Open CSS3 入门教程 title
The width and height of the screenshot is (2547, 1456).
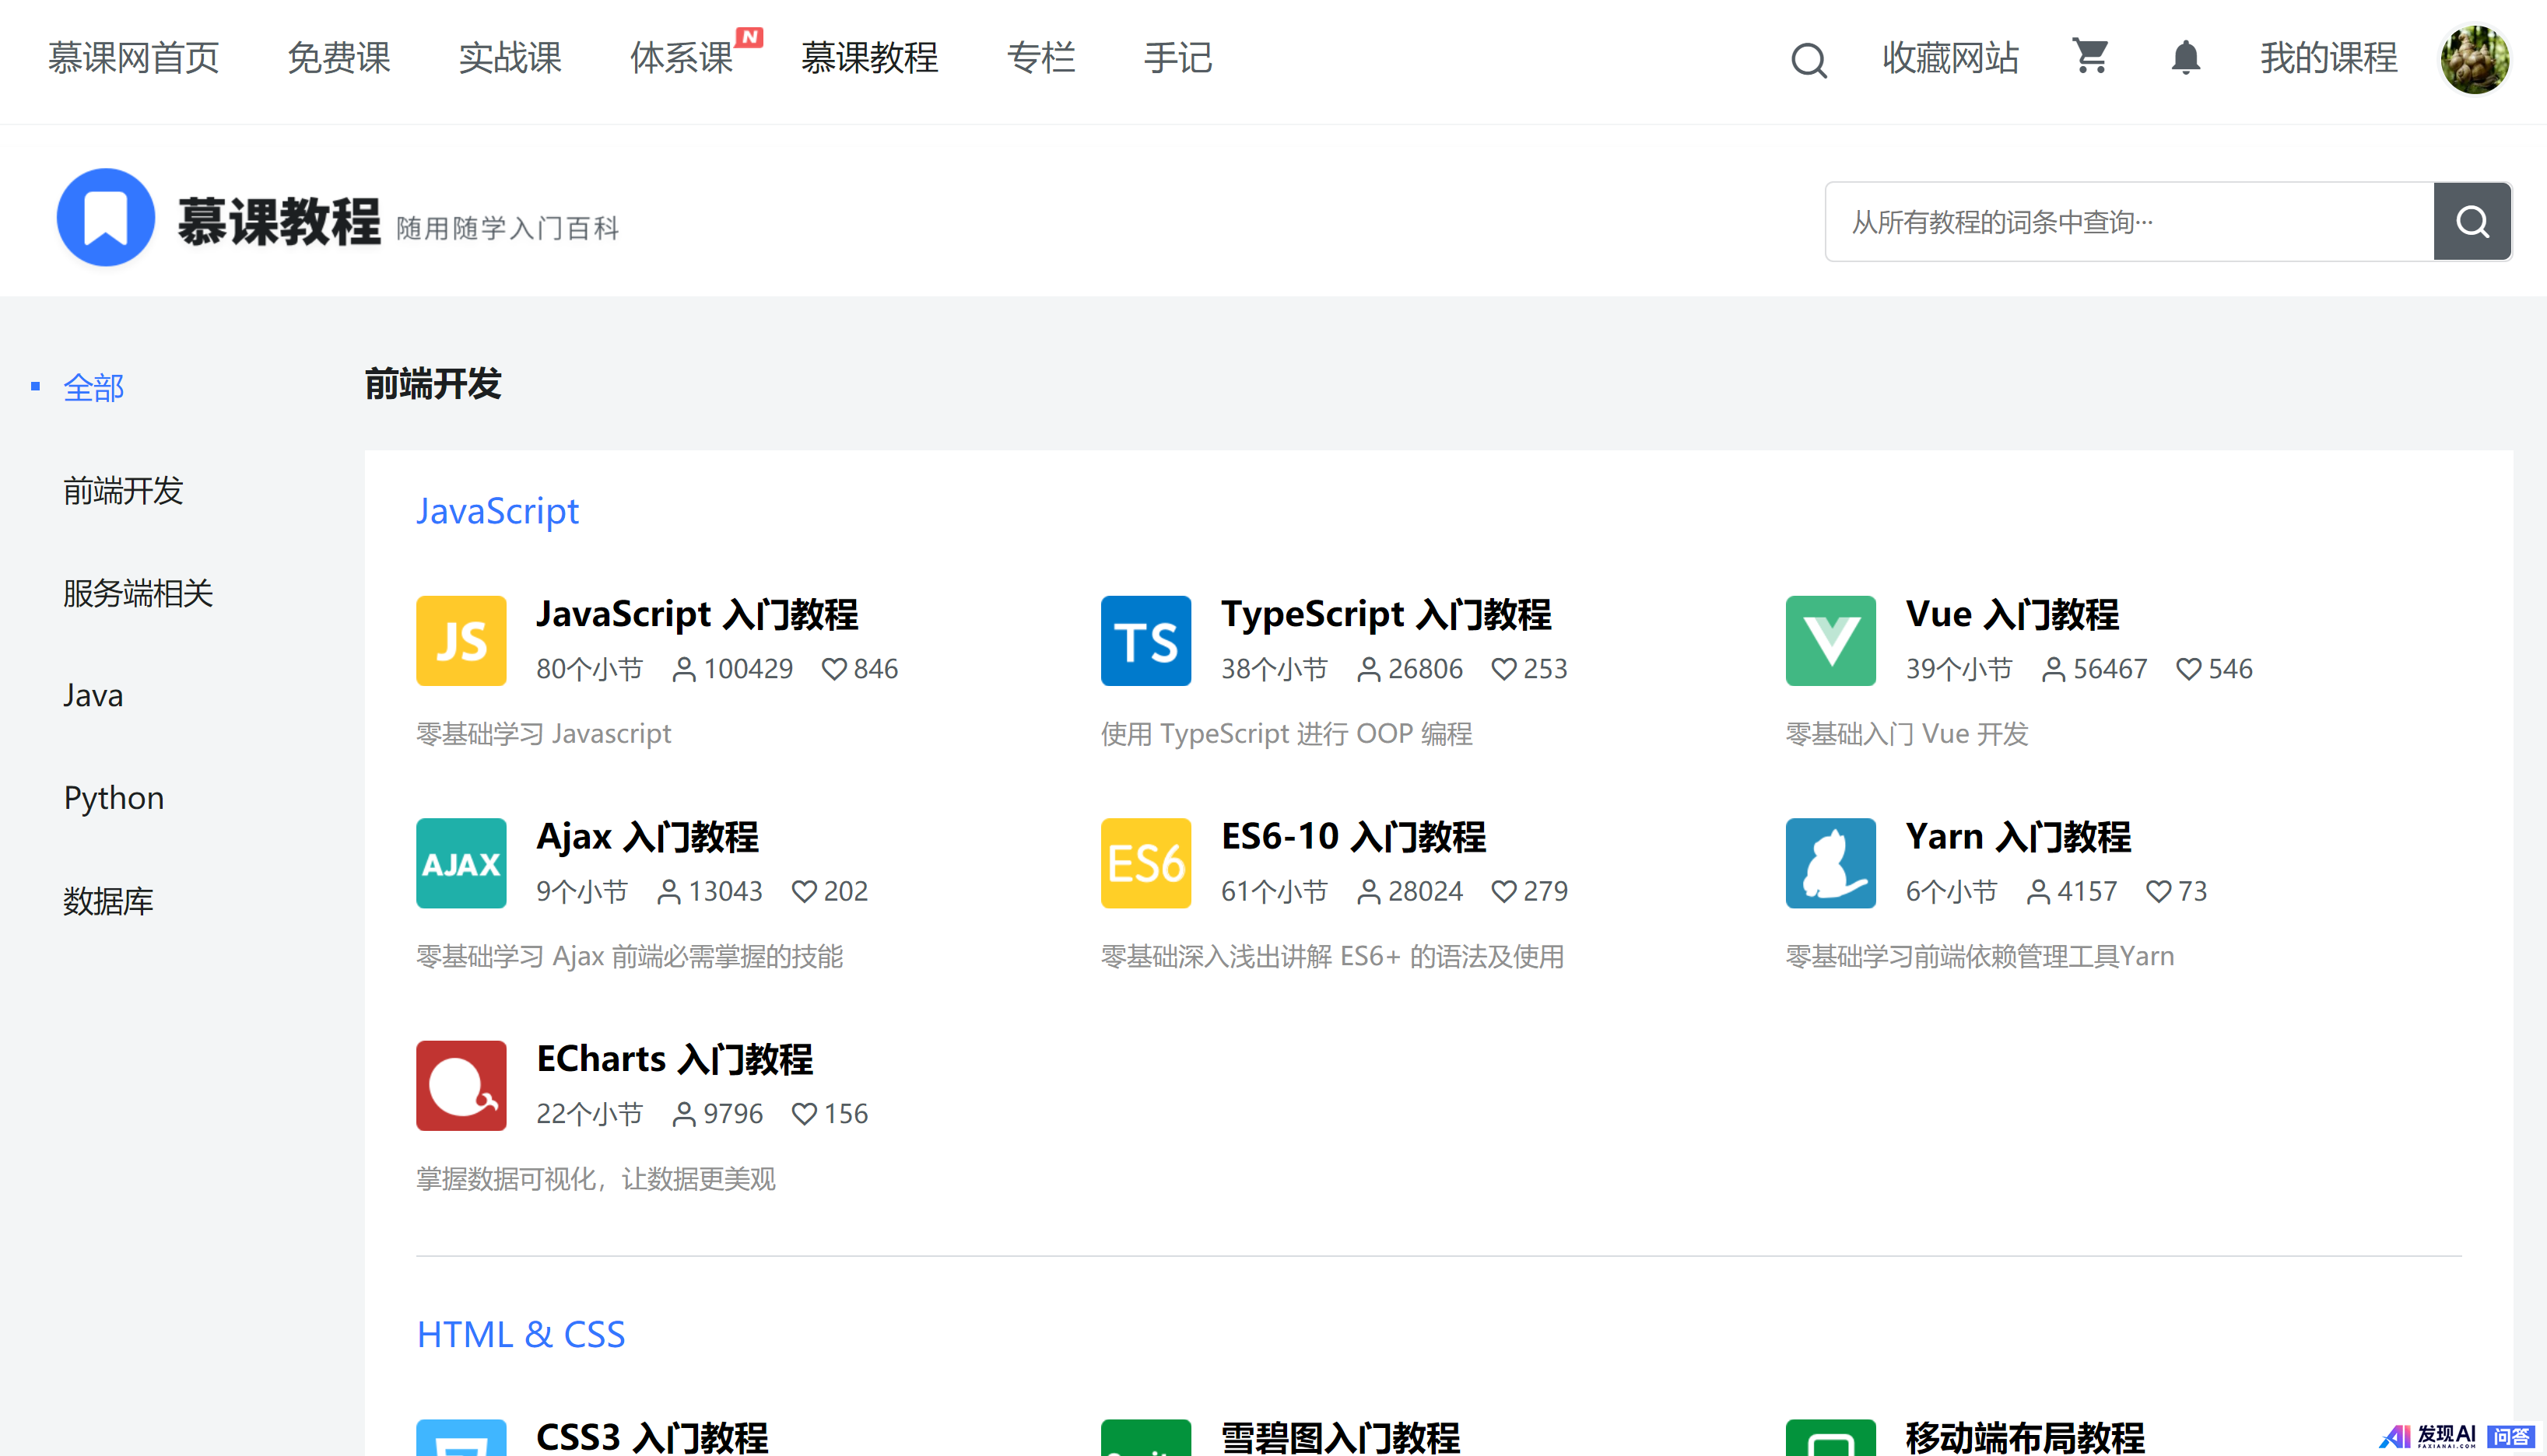point(651,1437)
